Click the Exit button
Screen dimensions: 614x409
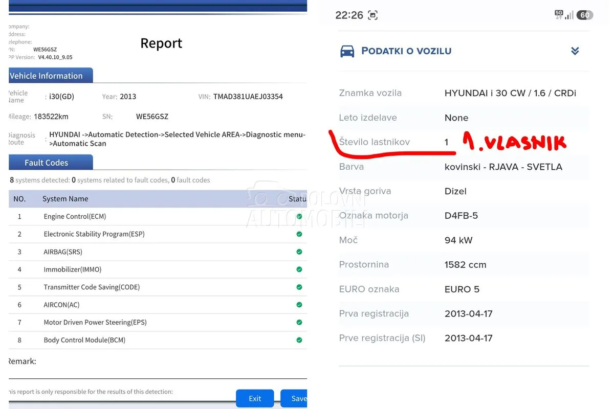(255, 399)
